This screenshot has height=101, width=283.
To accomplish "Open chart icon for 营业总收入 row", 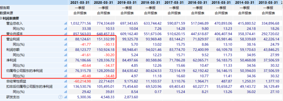I will coord(66,24).
